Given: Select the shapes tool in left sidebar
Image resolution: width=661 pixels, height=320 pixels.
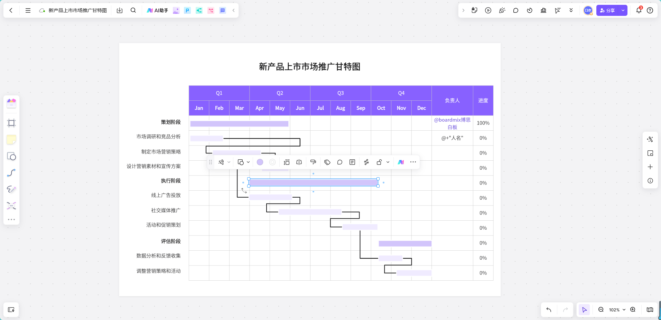Looking at the screenshot, I should click(11, 156).
